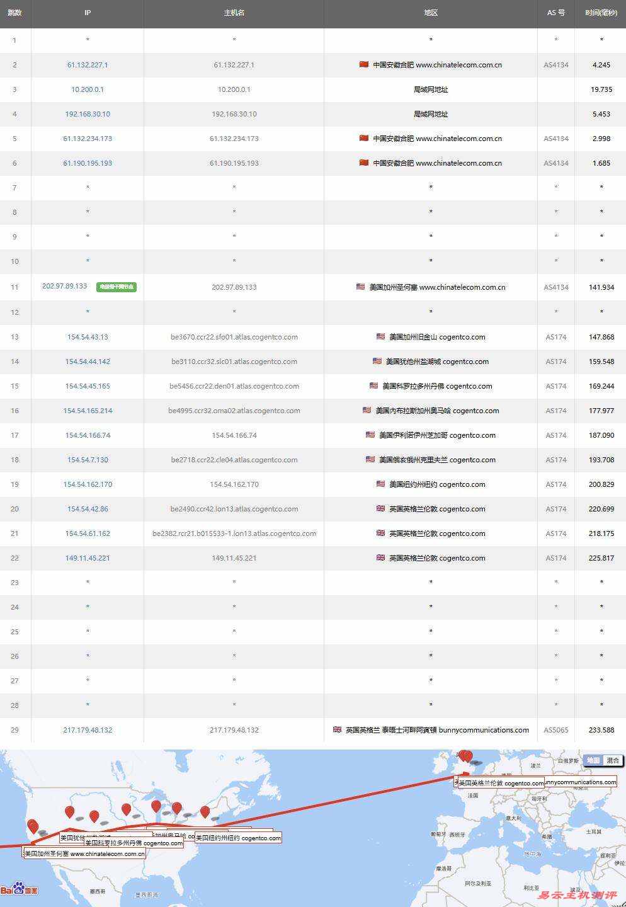Open IP link 10.200.0.1
The width and height of the screenshot is (626, 907).
click(88, 89)
